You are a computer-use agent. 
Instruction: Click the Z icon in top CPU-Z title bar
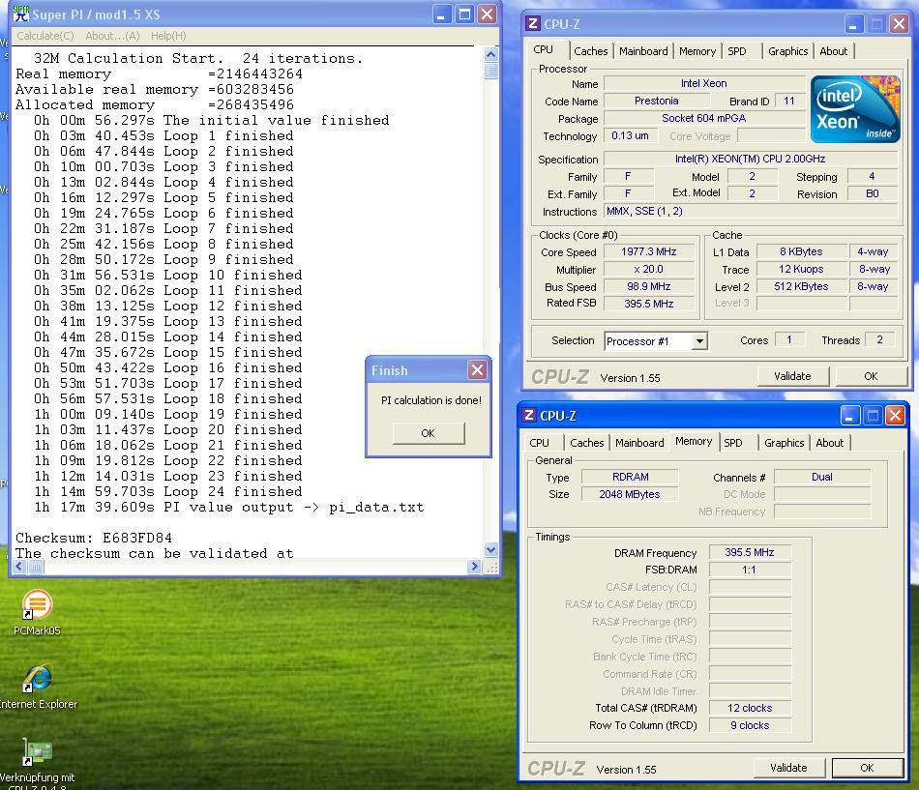tap(533, 23)
